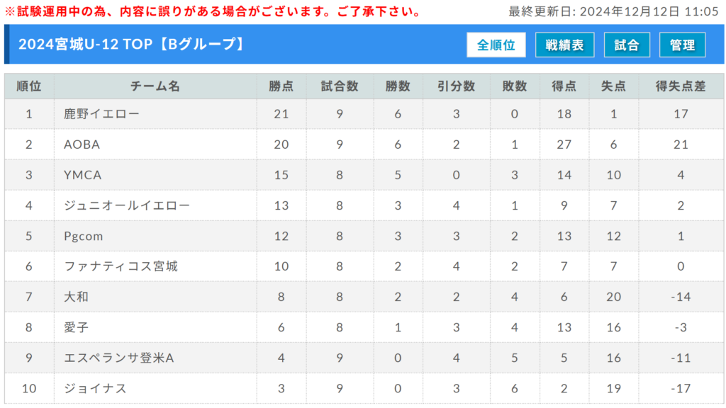726x408 pixels.
Task: Click on the YMCA team name
Action: coord(82,175)
